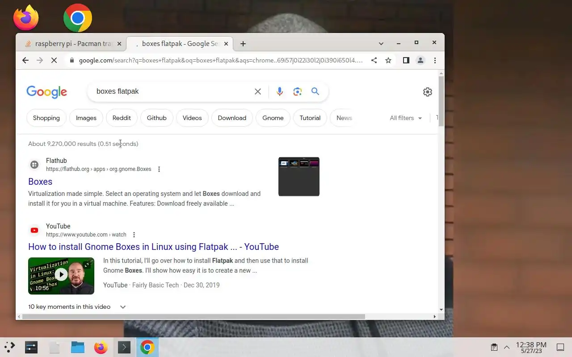Show the desktop button
This screenshot has height=357, width=572.
click(560, 347)
